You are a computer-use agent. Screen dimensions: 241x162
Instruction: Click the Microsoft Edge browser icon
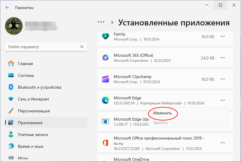pyautogui.click(x=105, y=100)
